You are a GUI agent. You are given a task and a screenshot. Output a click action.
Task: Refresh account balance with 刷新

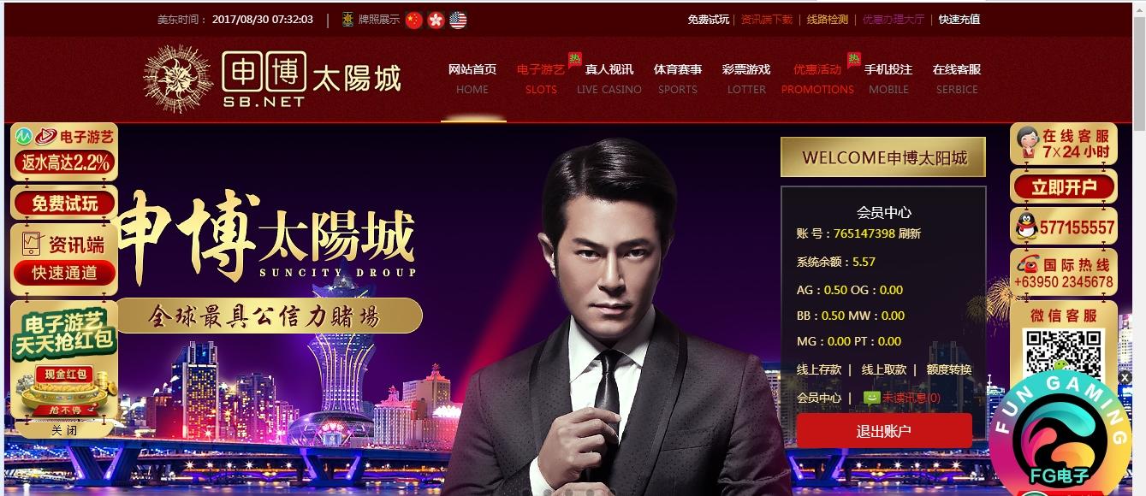click(910, 233)
